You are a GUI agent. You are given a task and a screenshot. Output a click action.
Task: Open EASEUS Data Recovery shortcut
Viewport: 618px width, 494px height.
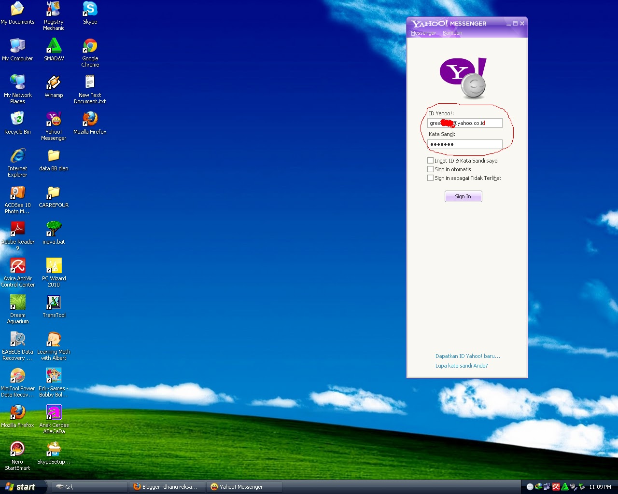tap(17, 346)
